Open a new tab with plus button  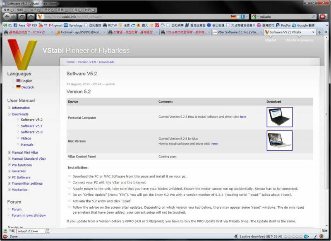coord(319,32)
